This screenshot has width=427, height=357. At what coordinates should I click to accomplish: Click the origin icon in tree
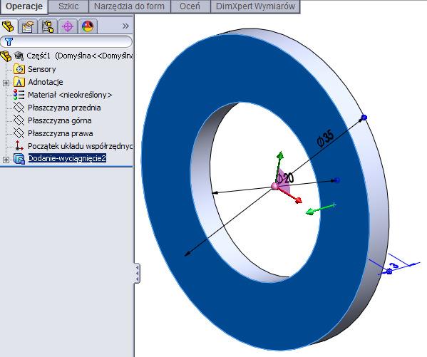[x=19, y=146]
